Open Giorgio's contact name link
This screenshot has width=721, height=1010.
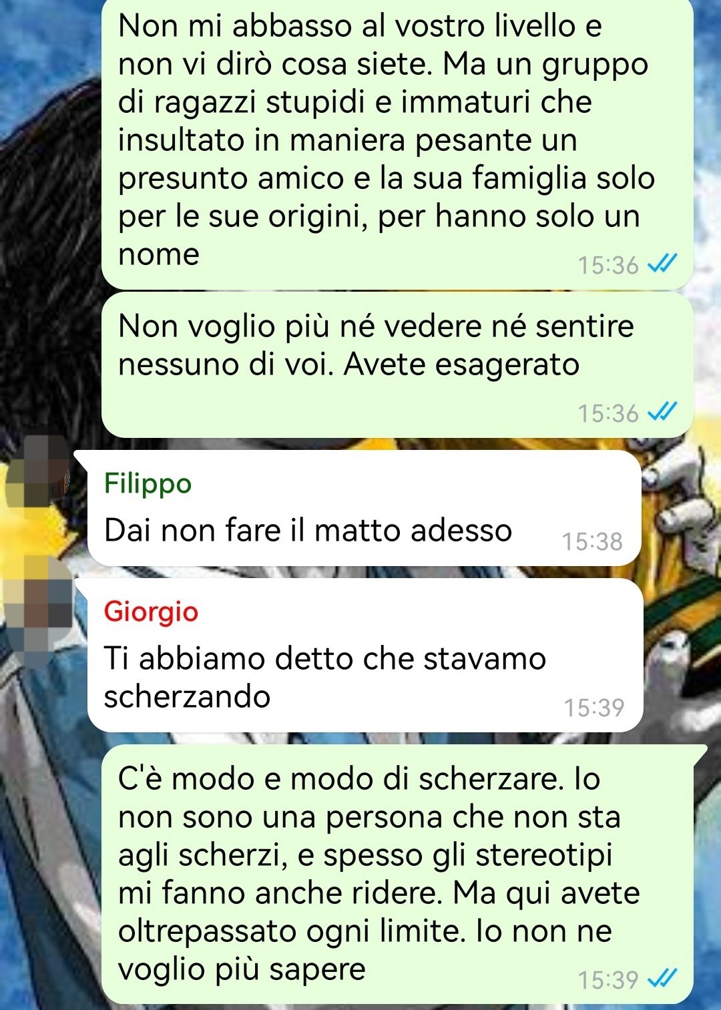click(x=151, y=611)
